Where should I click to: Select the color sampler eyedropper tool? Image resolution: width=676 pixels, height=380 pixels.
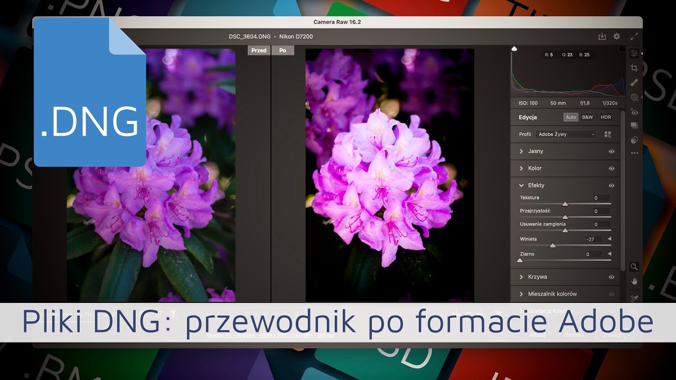[634, 298]
